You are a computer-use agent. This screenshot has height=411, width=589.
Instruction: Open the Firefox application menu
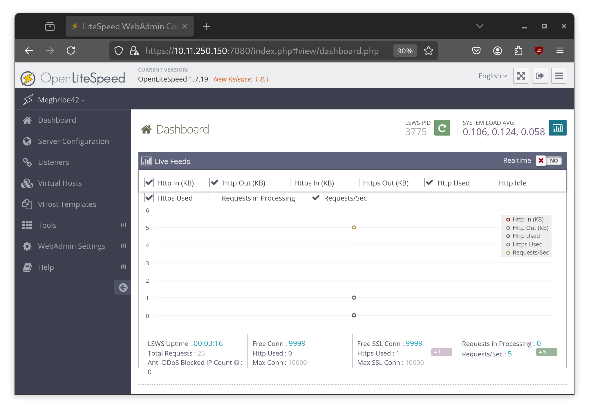tap(560, 51)
